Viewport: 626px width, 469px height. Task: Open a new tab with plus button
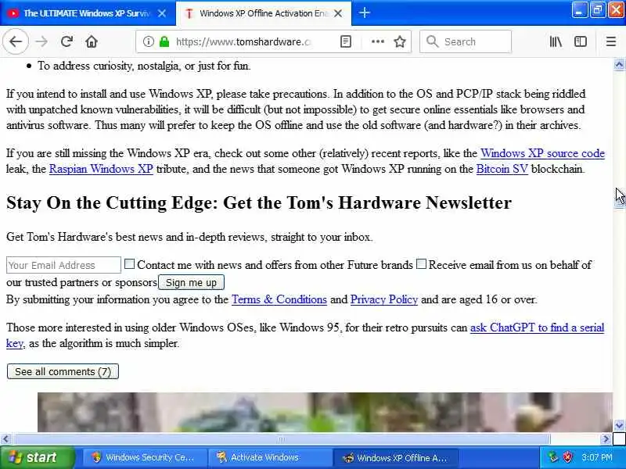pyautogui.click(x=364, y=13)
